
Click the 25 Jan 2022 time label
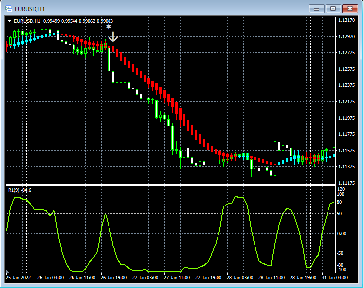pos(18,278)
